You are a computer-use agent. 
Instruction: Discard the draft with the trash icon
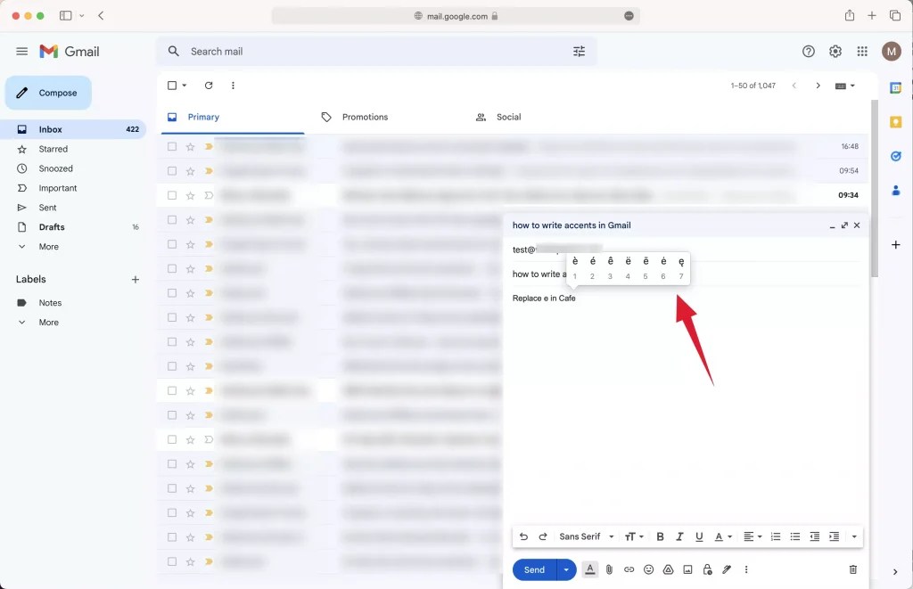tap(853, 569)
